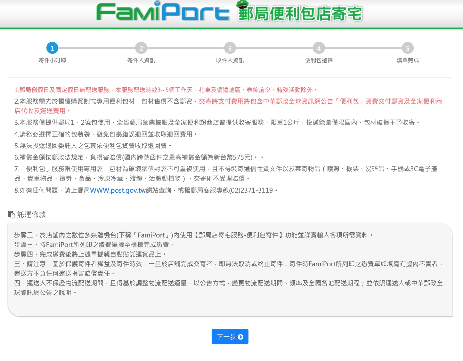Click notice 4 about 選擇正確的包裝袋
This screenshot has height=361, width=463.
pyautogui.click(x=106, y=134)
